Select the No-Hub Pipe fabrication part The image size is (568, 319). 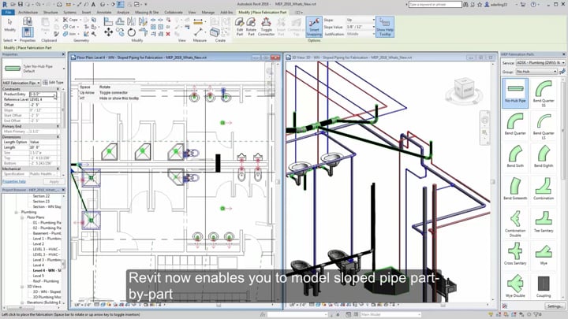(515, 93)
